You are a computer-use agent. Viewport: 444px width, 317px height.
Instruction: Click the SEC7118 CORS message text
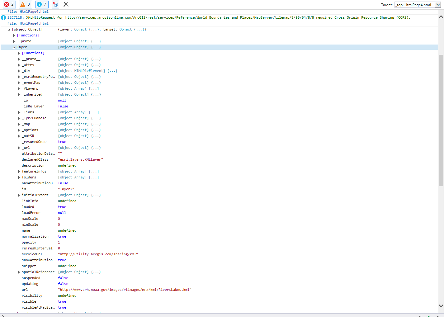point(209,17)
